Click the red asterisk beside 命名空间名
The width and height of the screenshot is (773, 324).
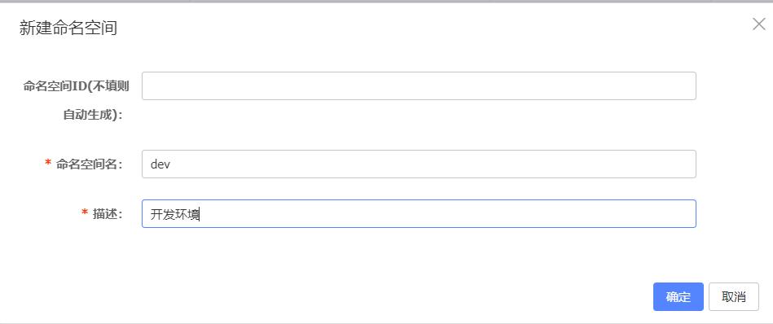[x=48, y=164]
